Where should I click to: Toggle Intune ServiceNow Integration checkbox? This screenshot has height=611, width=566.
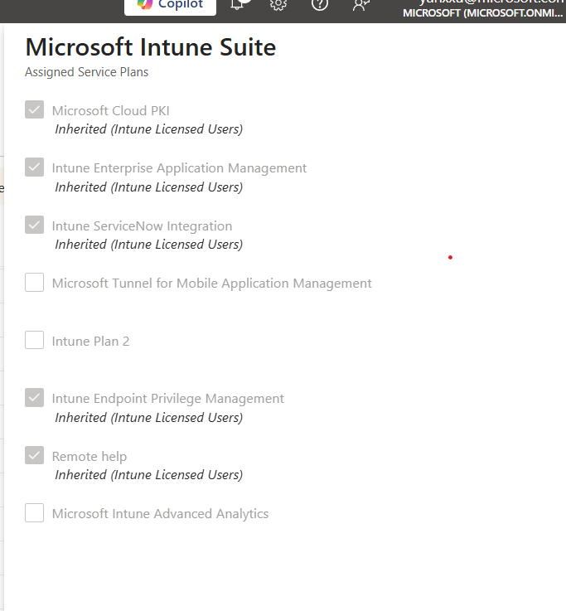coord(34,225)
